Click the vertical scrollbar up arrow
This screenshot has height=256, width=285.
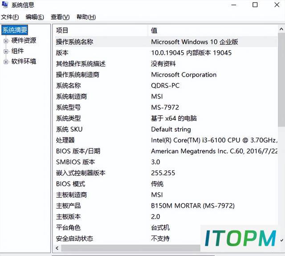pyautogui.click(x=281, y=28)
